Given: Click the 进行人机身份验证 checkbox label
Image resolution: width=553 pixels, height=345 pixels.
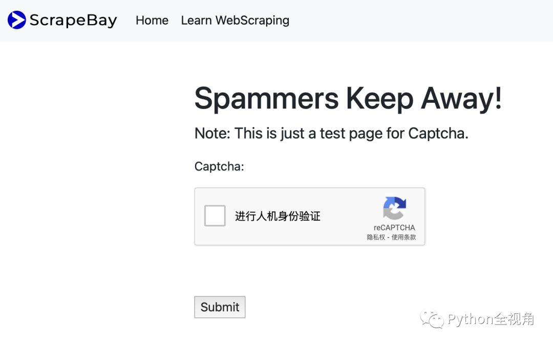Looking at the screenshot, I should [278, 216].
